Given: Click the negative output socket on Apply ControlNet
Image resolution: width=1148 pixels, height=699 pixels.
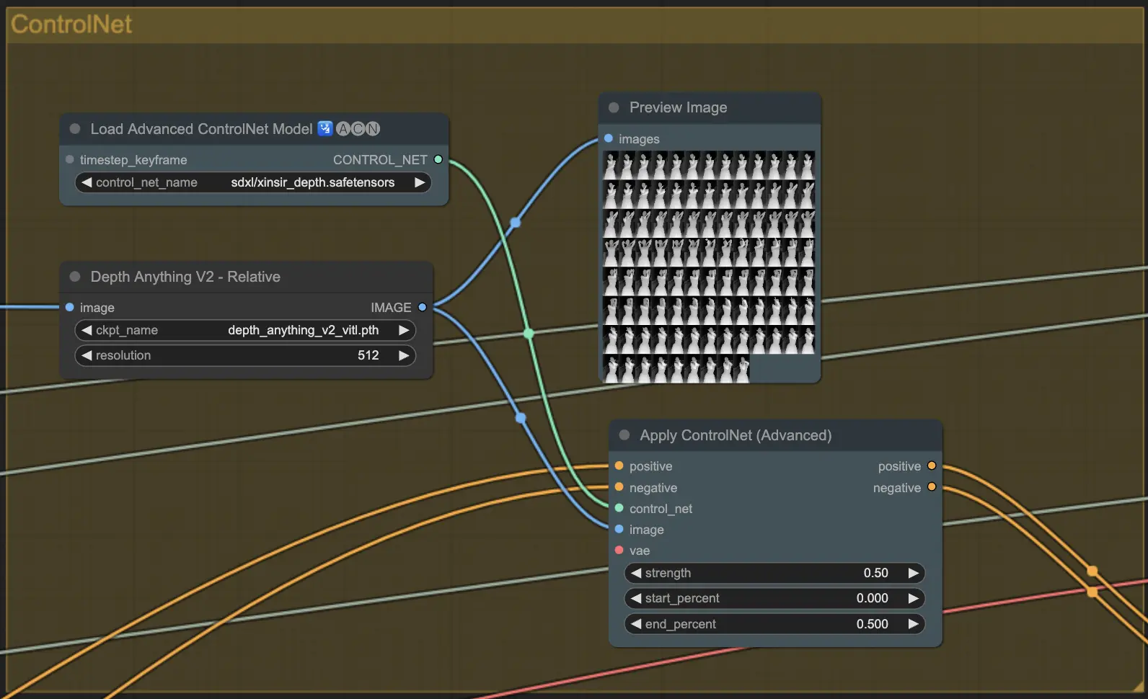Looking at the screenshot, I should click(x=932, y=487).
